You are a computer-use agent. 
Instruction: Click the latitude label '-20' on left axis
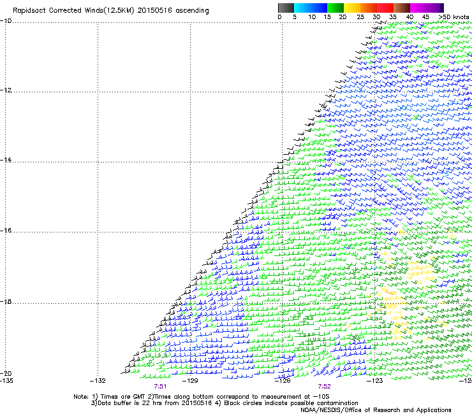(x=6, y=373)
